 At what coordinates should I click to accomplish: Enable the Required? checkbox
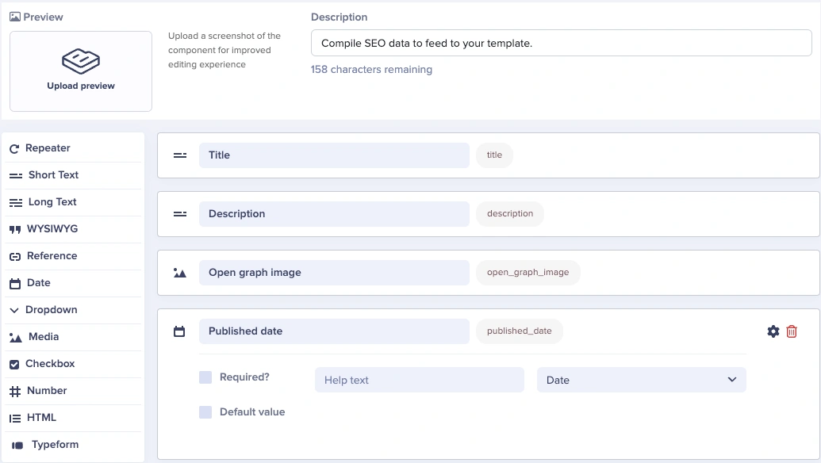pos(205,377)
